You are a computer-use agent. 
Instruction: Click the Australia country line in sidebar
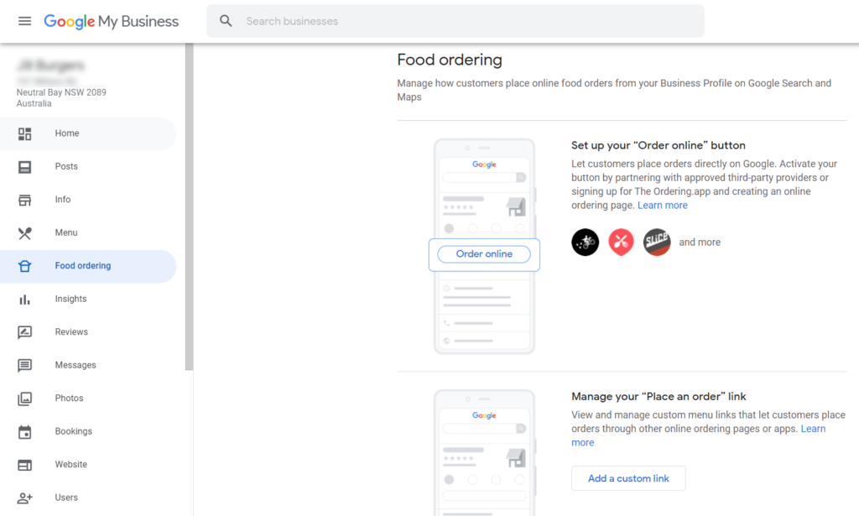[x=34, y=103]
